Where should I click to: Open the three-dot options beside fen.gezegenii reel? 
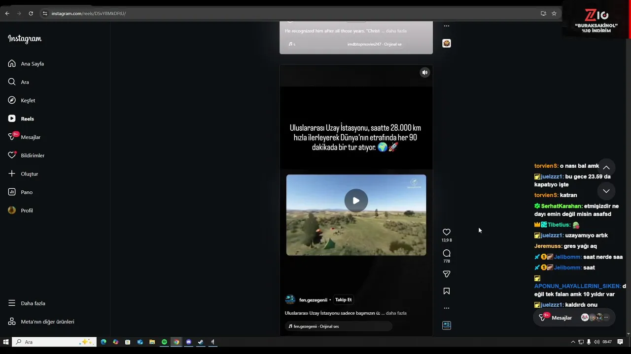(x=447, y=308)
